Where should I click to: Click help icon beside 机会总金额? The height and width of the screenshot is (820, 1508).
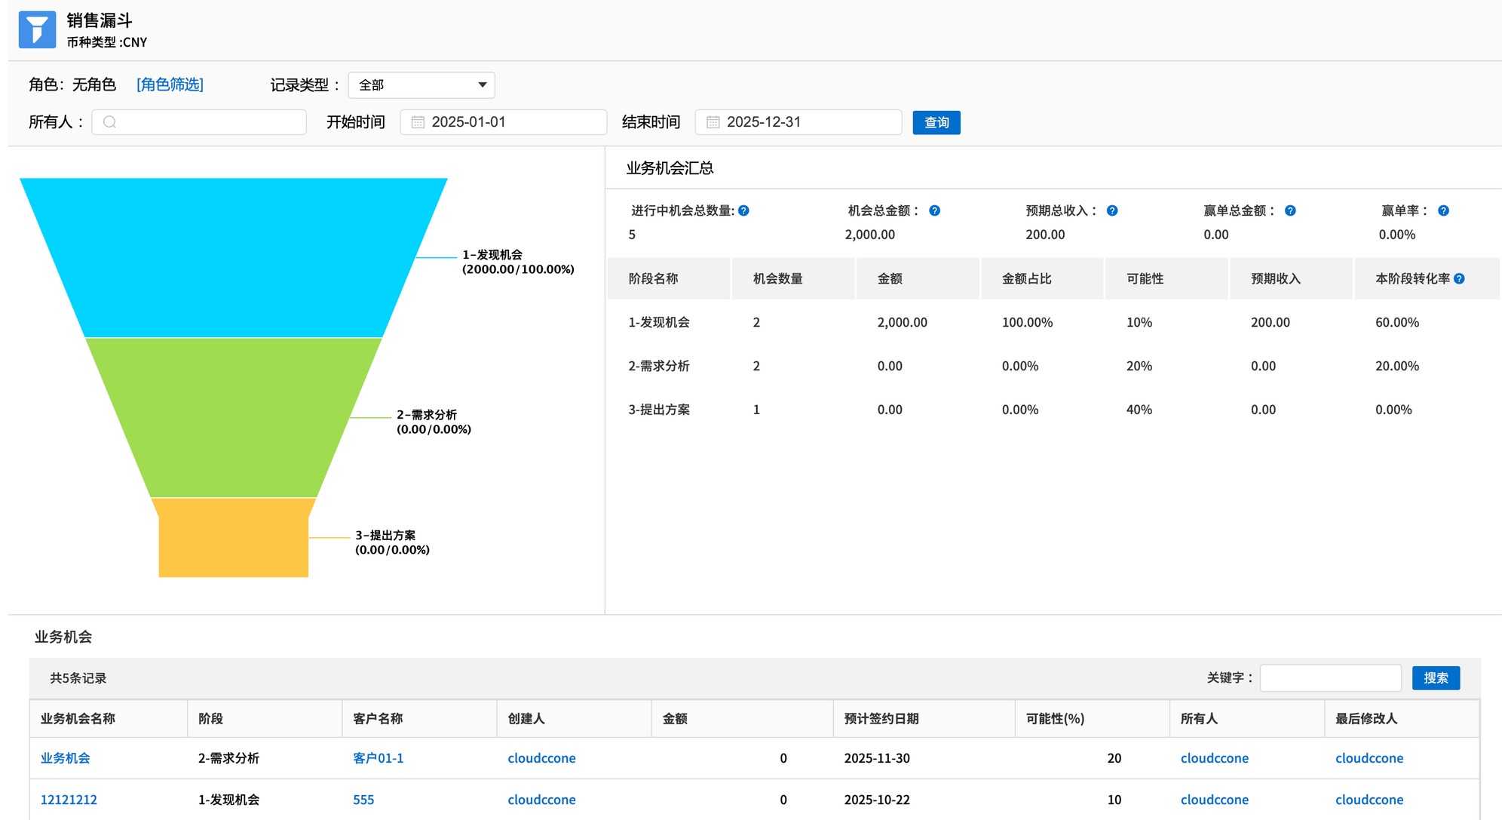click(934, 210)
